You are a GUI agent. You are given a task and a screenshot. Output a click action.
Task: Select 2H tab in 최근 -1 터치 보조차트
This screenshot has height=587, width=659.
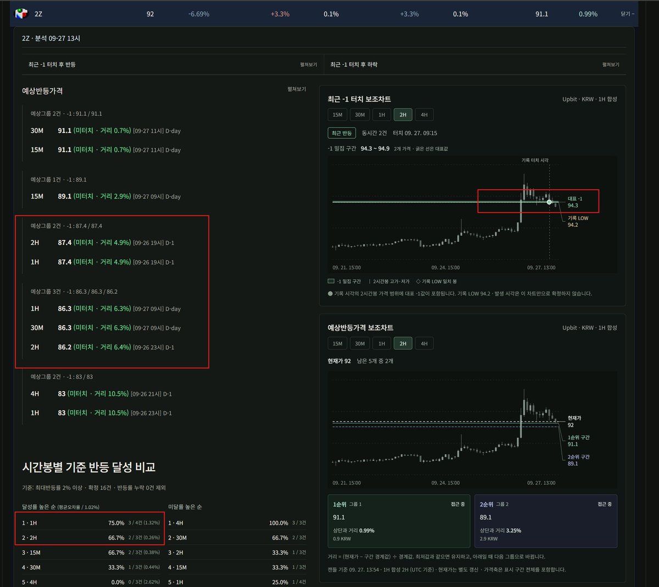[x=403, y=115]
